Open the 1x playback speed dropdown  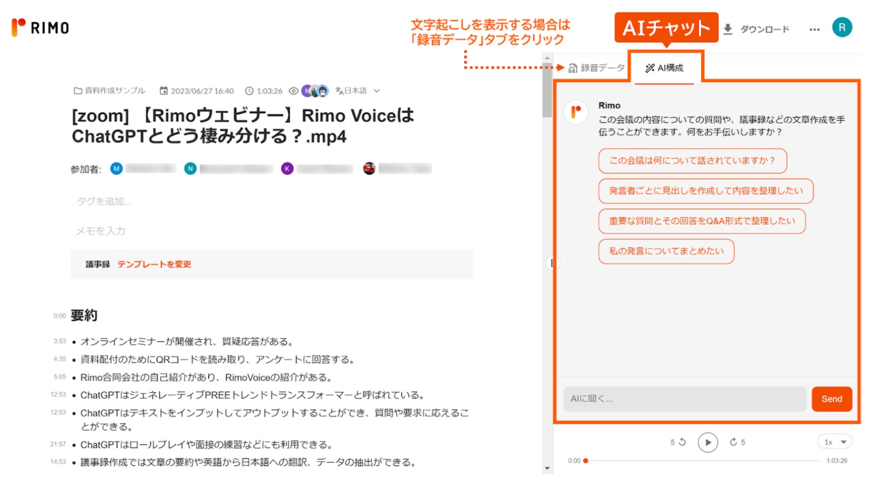point(835,442)
